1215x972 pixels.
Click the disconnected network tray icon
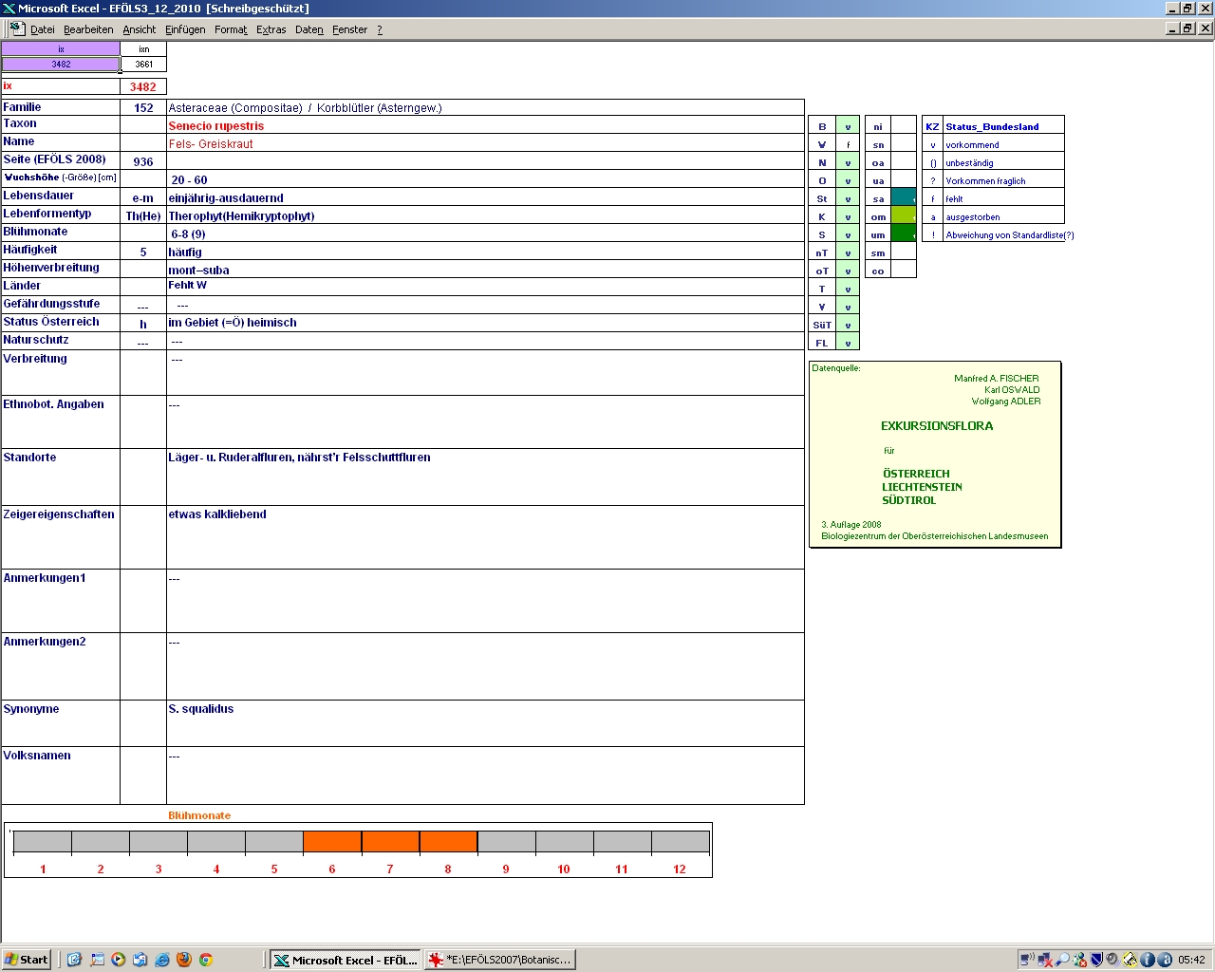point(1045,960)
